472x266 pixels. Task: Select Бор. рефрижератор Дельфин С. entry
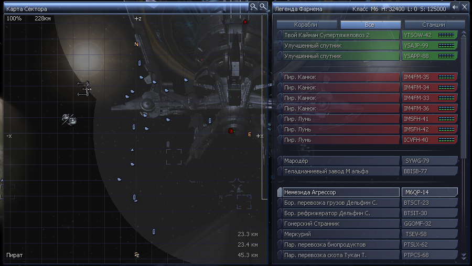341,214
